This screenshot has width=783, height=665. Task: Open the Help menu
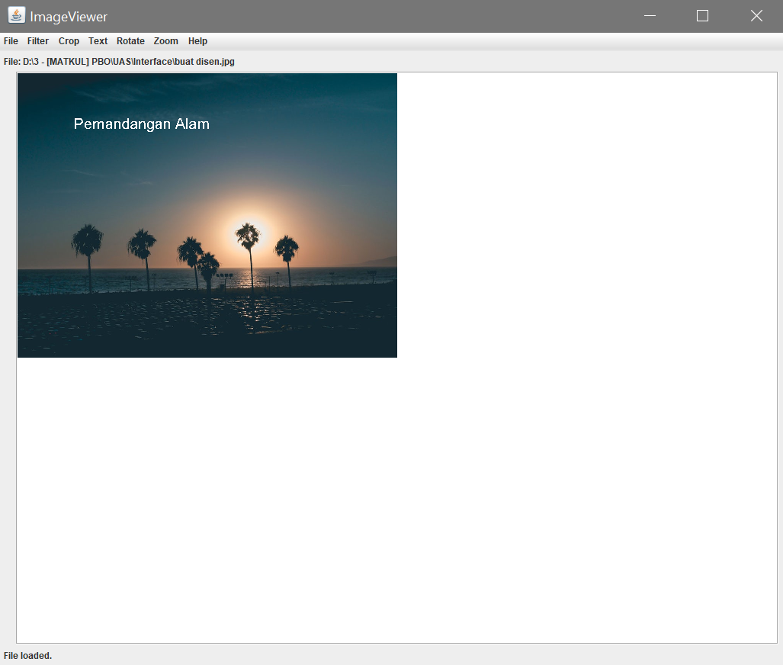197,40
